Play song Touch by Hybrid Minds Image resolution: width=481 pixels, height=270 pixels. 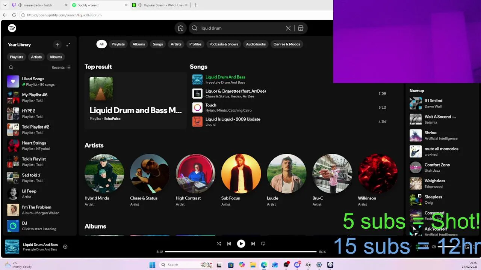211,105
